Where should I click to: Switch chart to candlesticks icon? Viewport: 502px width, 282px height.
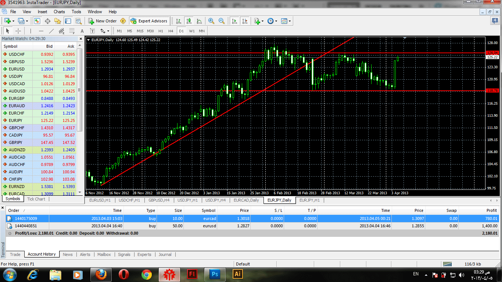point(189,21)
